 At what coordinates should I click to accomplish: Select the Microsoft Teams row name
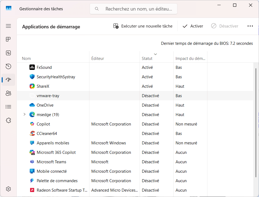(x=51, y=162)
